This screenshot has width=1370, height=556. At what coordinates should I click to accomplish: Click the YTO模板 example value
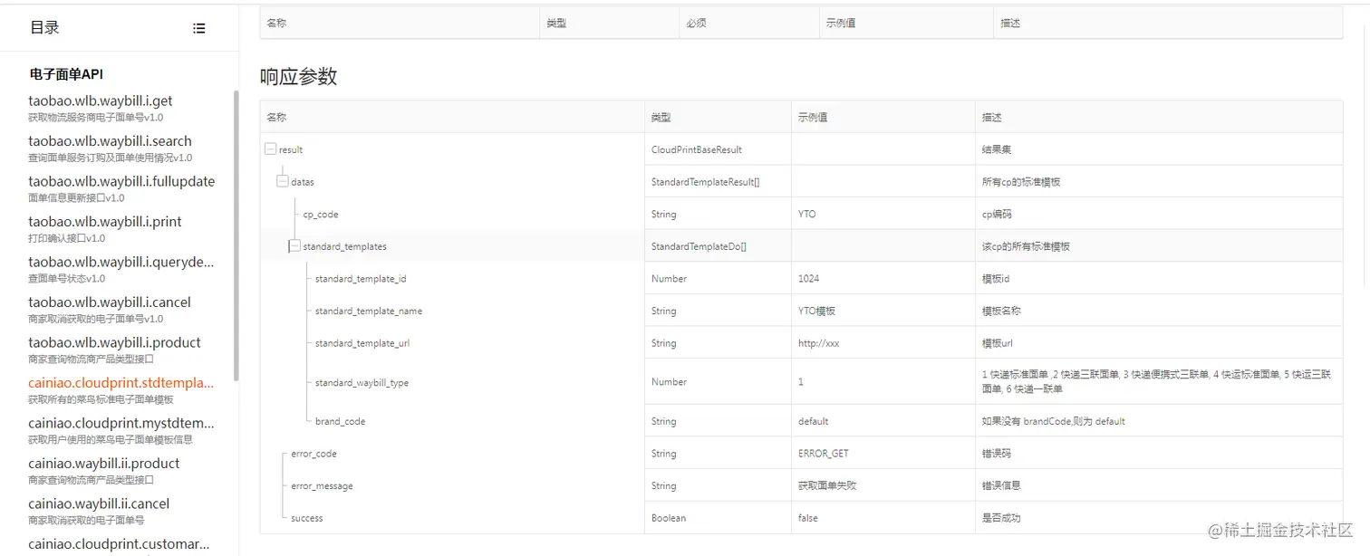[816, 312]
